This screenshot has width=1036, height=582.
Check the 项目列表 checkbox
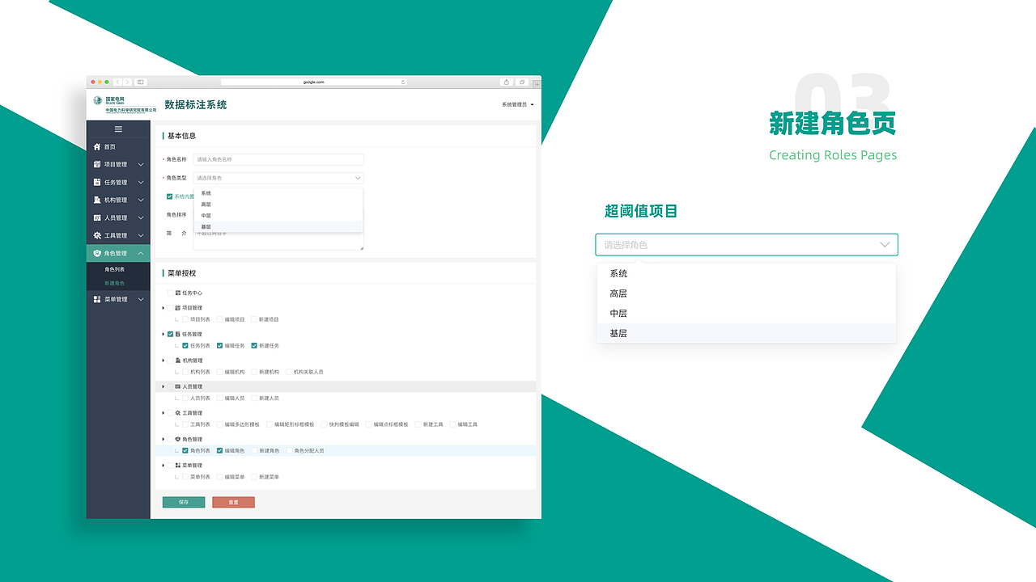pos(185,319)
